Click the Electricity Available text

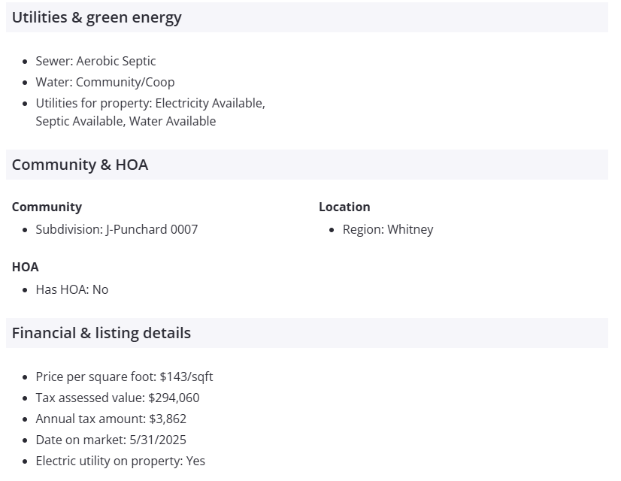pos(199,103)
